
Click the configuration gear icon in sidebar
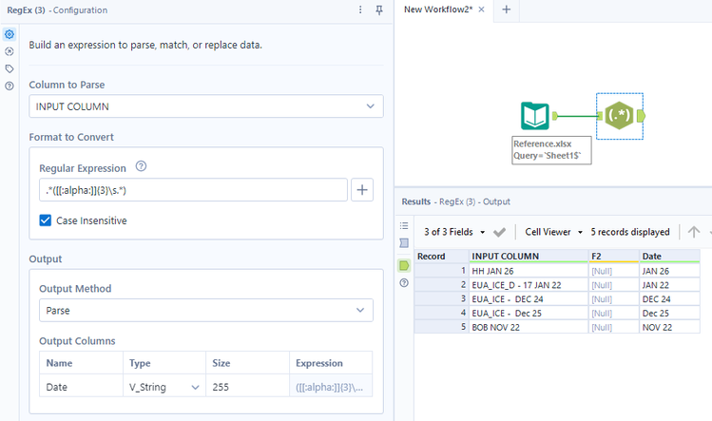pos(10,34)
